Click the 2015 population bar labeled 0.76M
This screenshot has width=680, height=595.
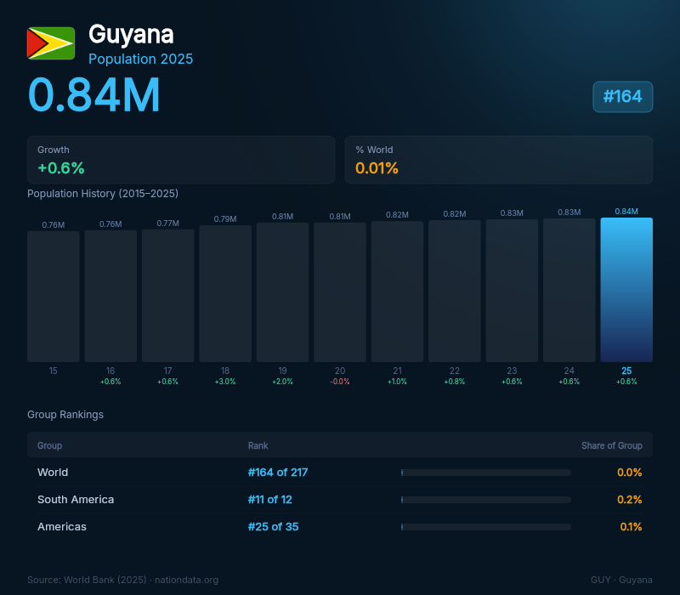tap(54, 296)
